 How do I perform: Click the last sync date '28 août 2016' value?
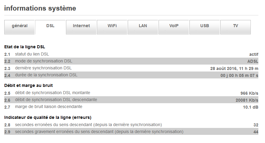[234, 68]
